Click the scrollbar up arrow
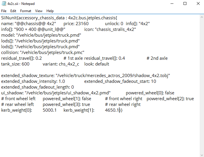 (x=202, y=17)
